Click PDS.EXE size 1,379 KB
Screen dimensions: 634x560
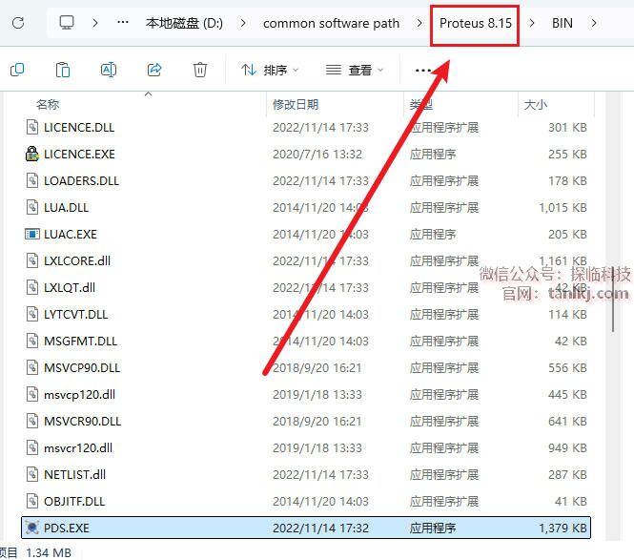click(562, 528)
